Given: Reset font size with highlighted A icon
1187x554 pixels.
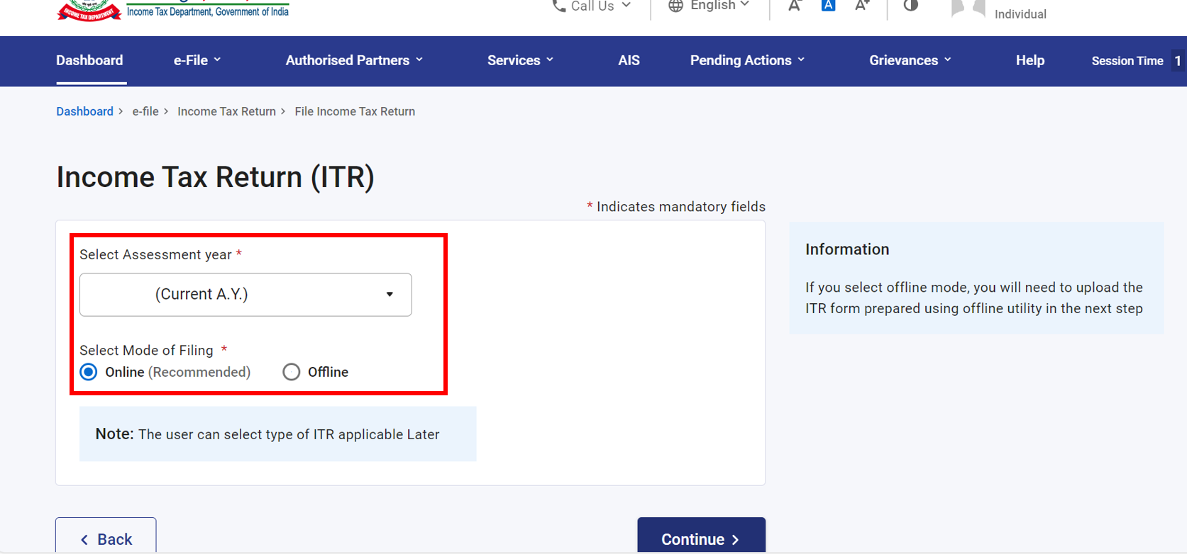Looking at the screenshot, I should (828, 6).
